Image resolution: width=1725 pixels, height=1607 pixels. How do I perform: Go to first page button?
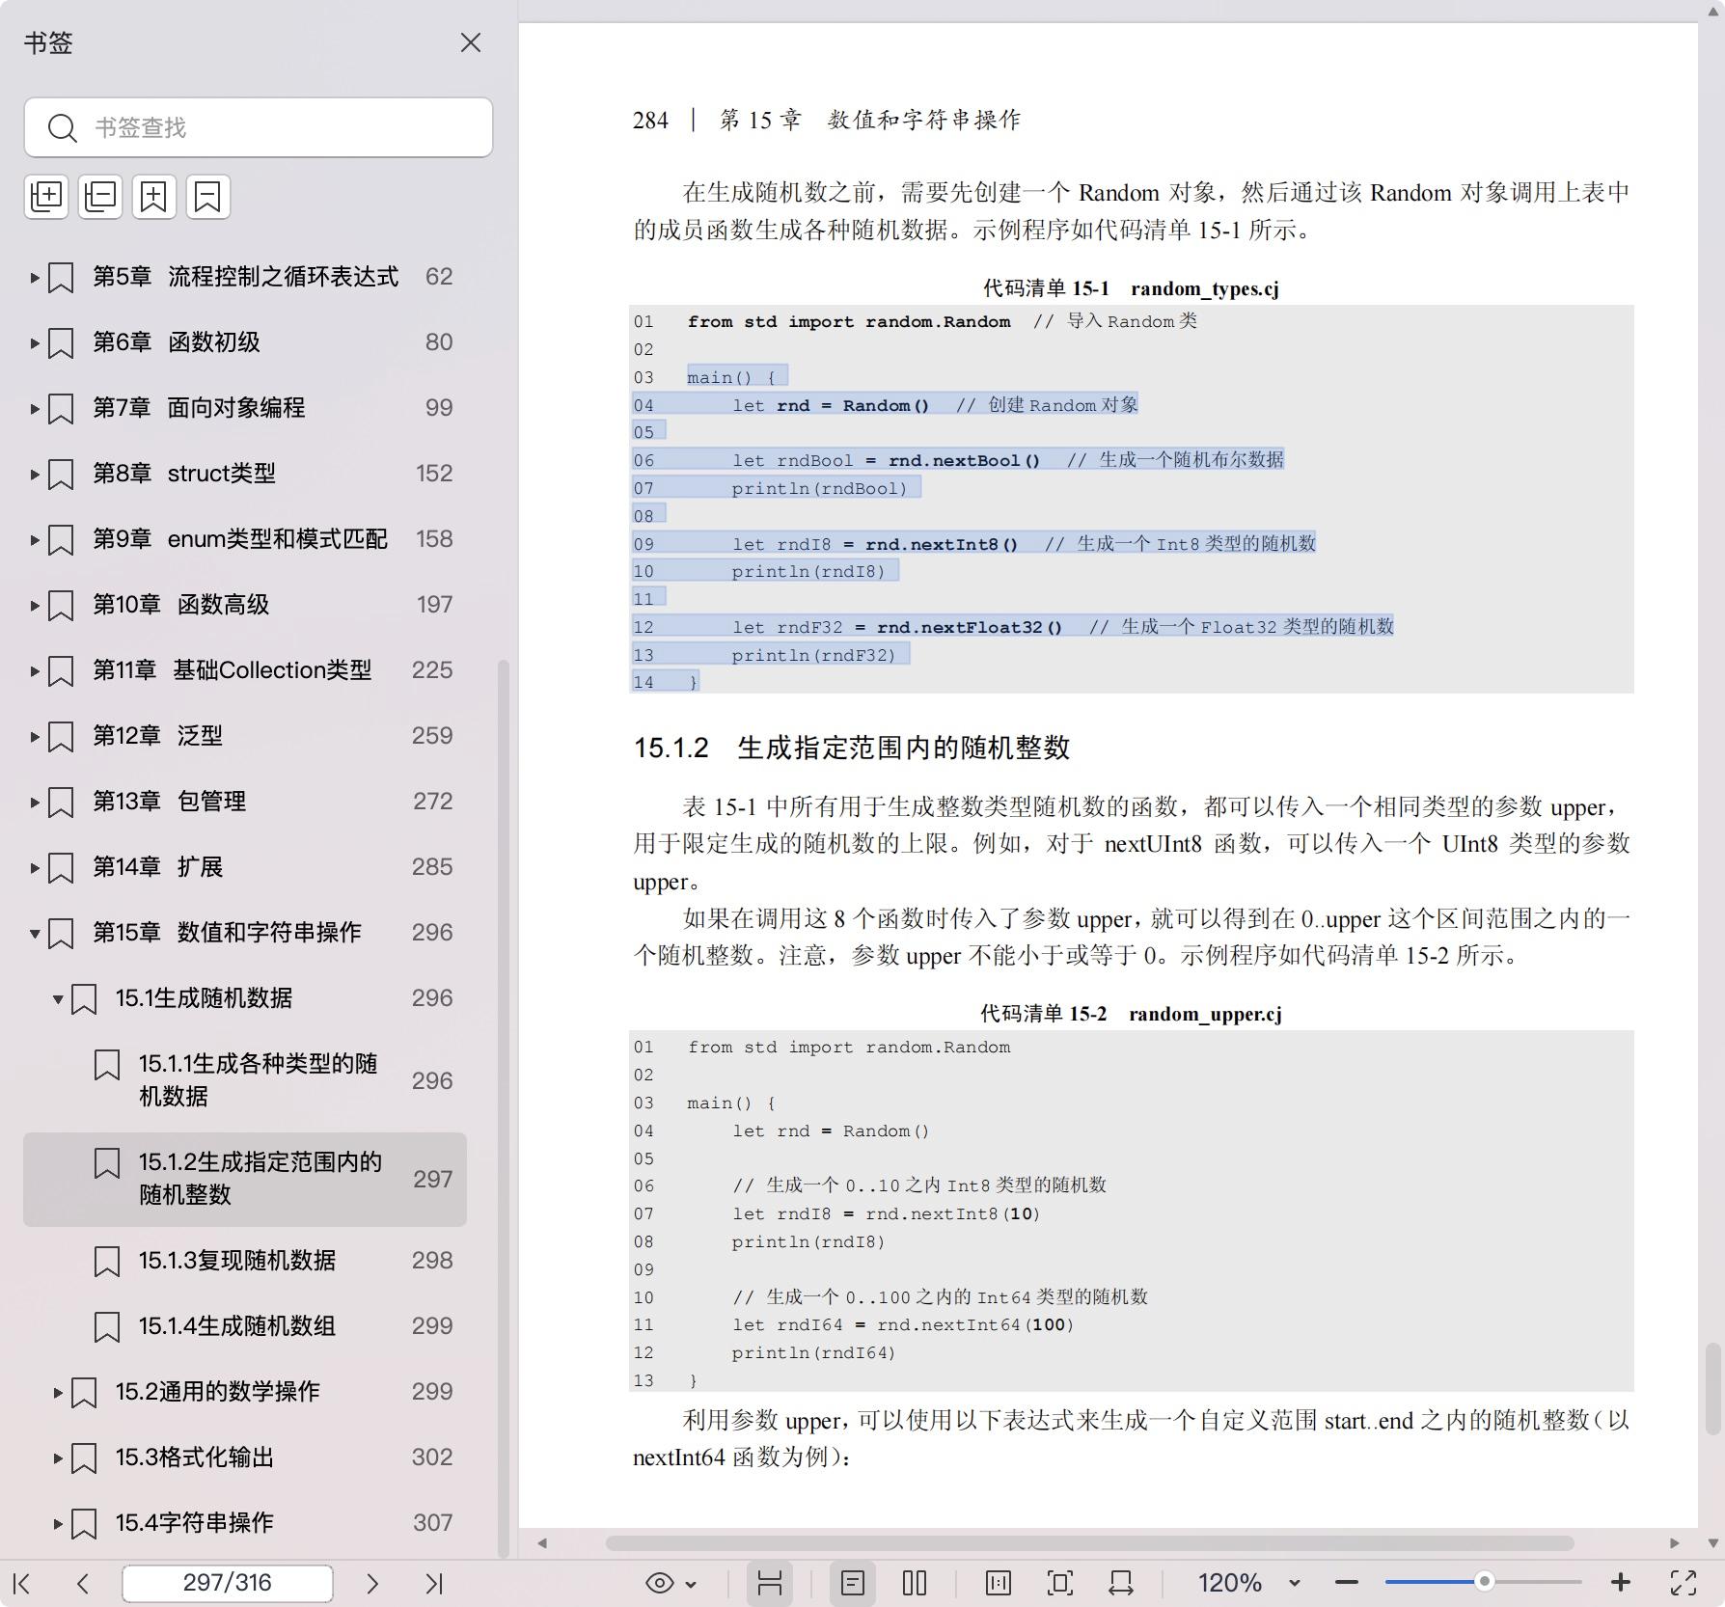click(x=22, y=1583)
